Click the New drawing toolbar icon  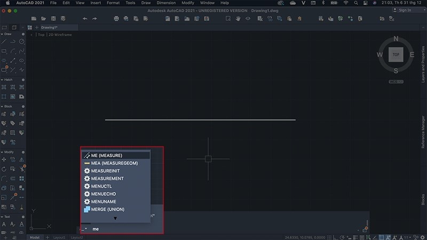[34, 19]
